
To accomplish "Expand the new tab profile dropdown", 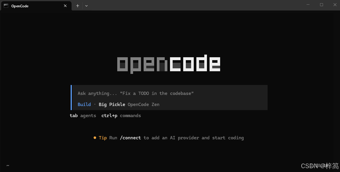I will 86,6.
